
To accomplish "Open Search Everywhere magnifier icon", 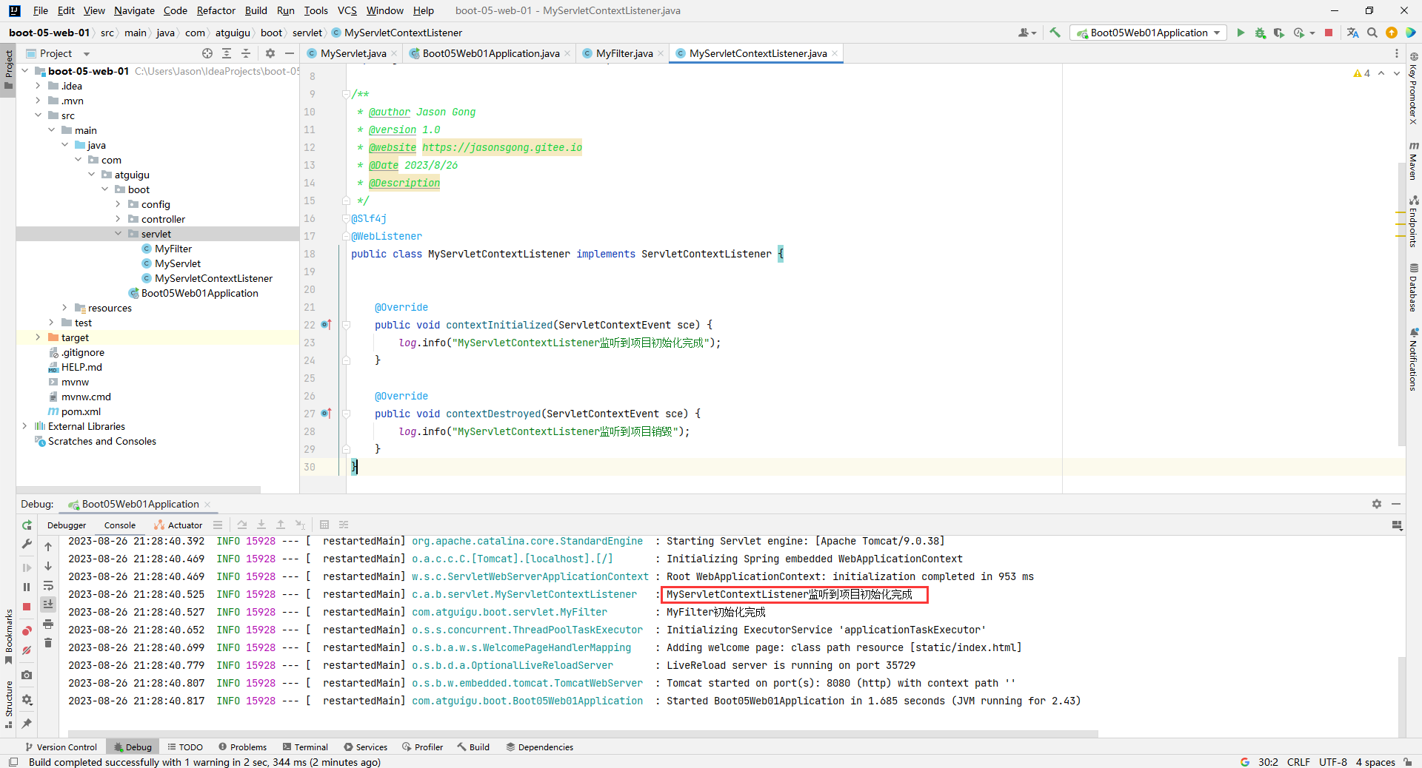I will pyautogui.click(x=1372, y=33).
